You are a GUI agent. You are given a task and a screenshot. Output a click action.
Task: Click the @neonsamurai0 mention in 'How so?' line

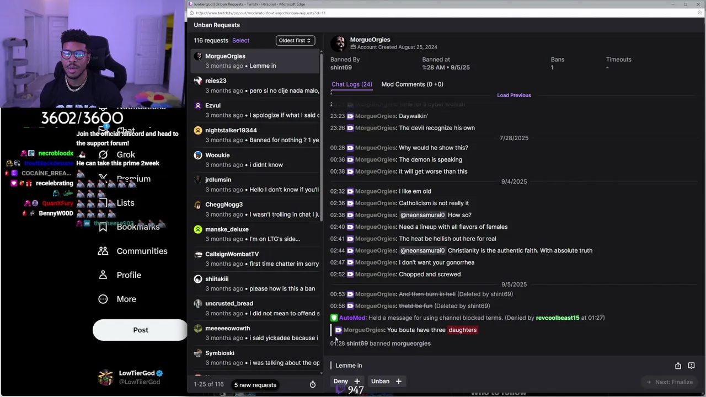[422, 215]
